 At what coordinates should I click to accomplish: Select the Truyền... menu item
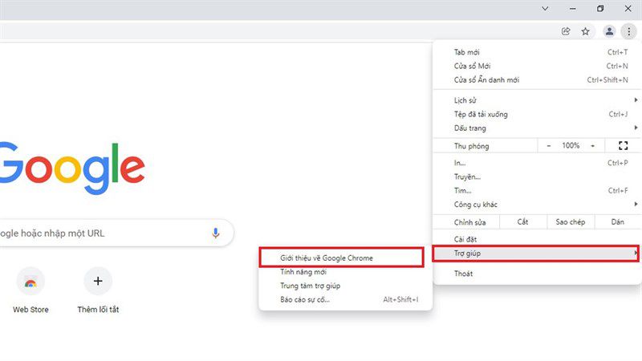coord(536,176)
